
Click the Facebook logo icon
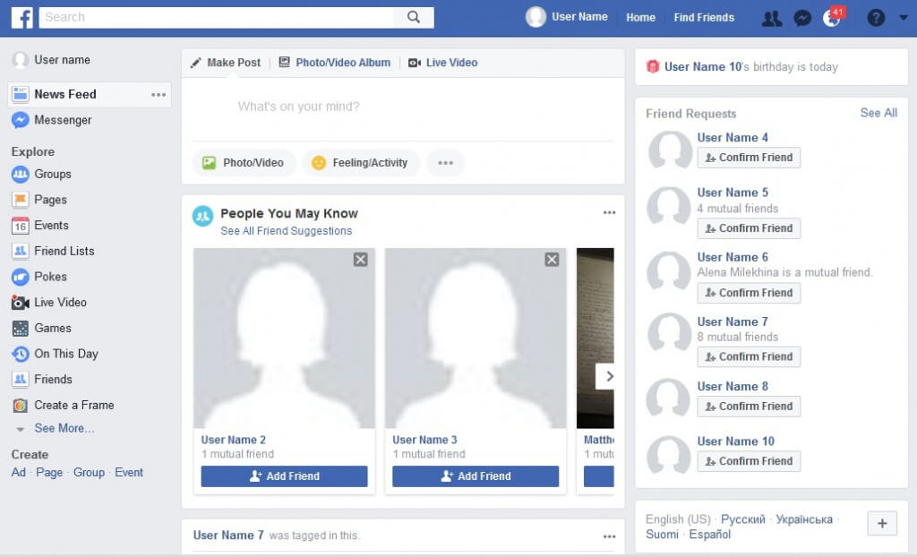pos(21,17)
